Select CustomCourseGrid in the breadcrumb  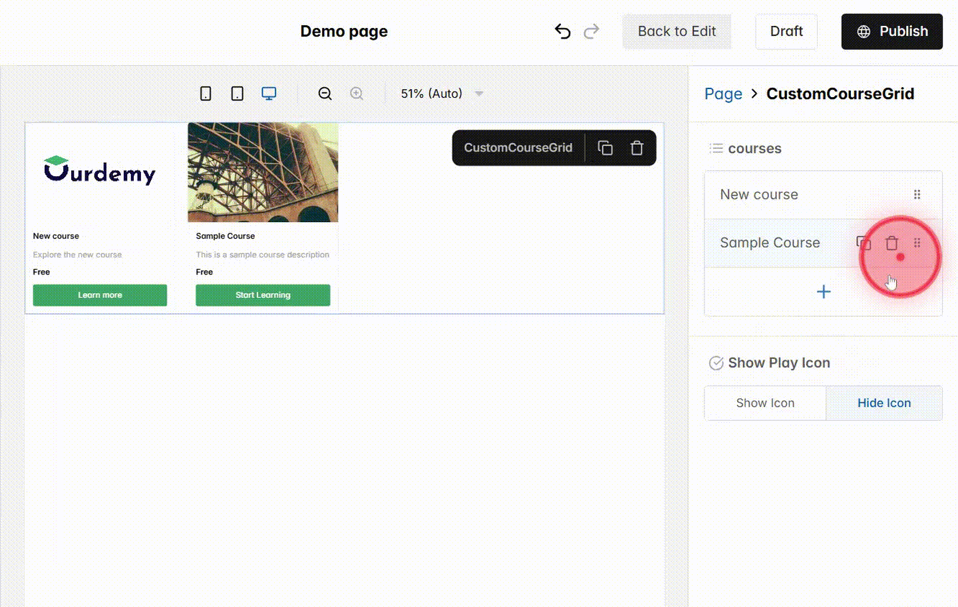click(x=840, y=94)
